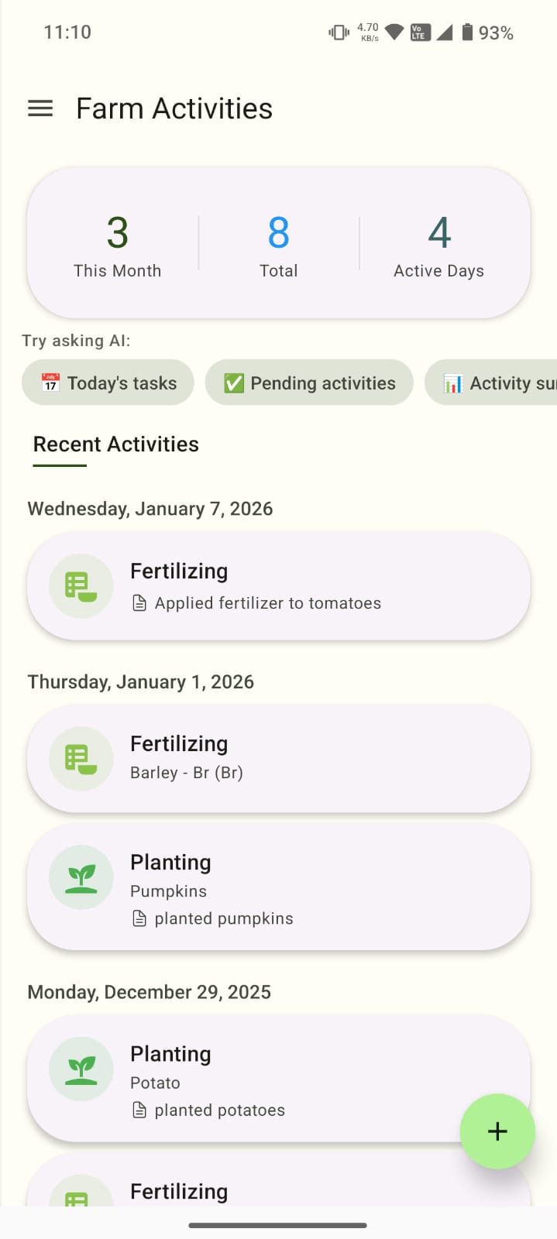The width and height of the screenshot is (557, 1239).
Task: Select the planting sprout icon on the Pumpkins card
Action: 81,877
